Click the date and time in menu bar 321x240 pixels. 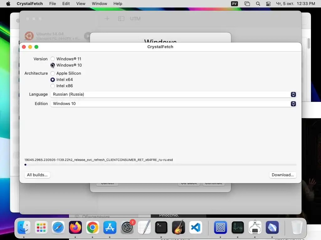pyautogui.click(x=295, y=4)
